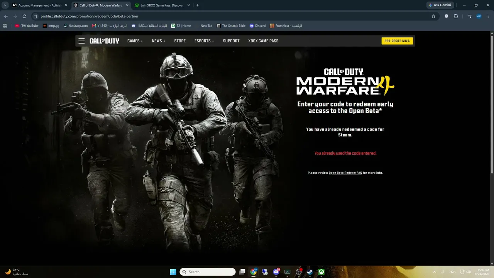Close the Join XBOX Game Pass tab
Image resolution: width=494 pixels, height=278 pixels.
click(x=188, y=5)
